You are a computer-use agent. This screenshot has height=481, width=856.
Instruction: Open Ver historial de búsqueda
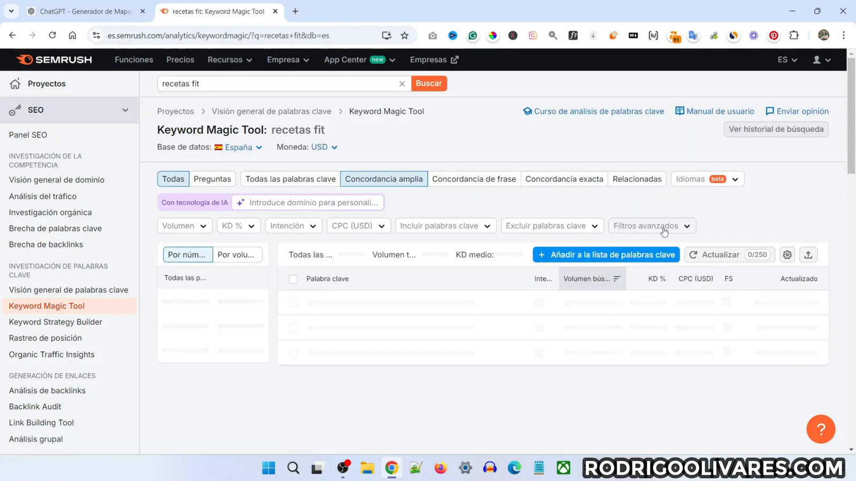coord(776,129)
